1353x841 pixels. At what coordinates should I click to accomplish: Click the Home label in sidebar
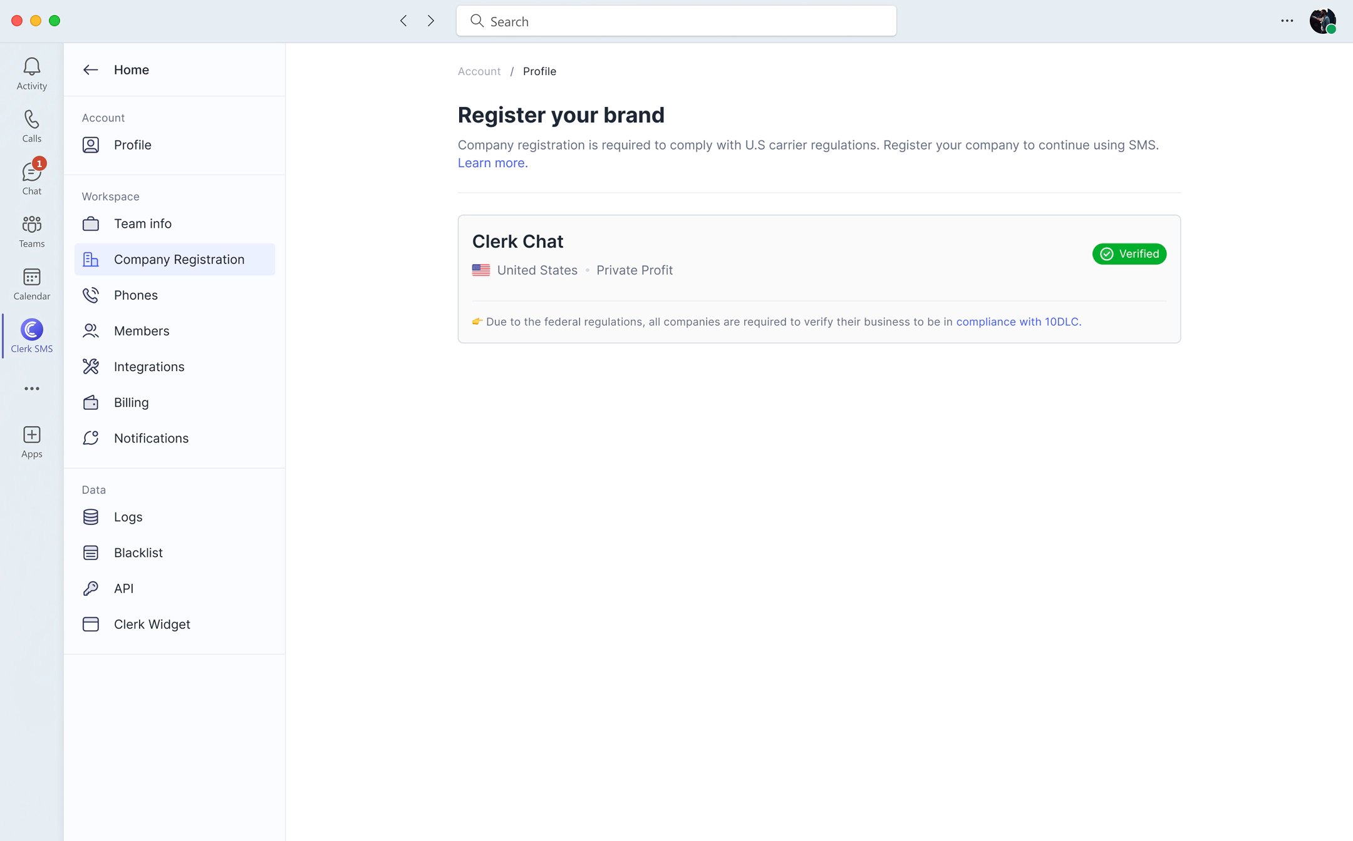click(132, 69)
